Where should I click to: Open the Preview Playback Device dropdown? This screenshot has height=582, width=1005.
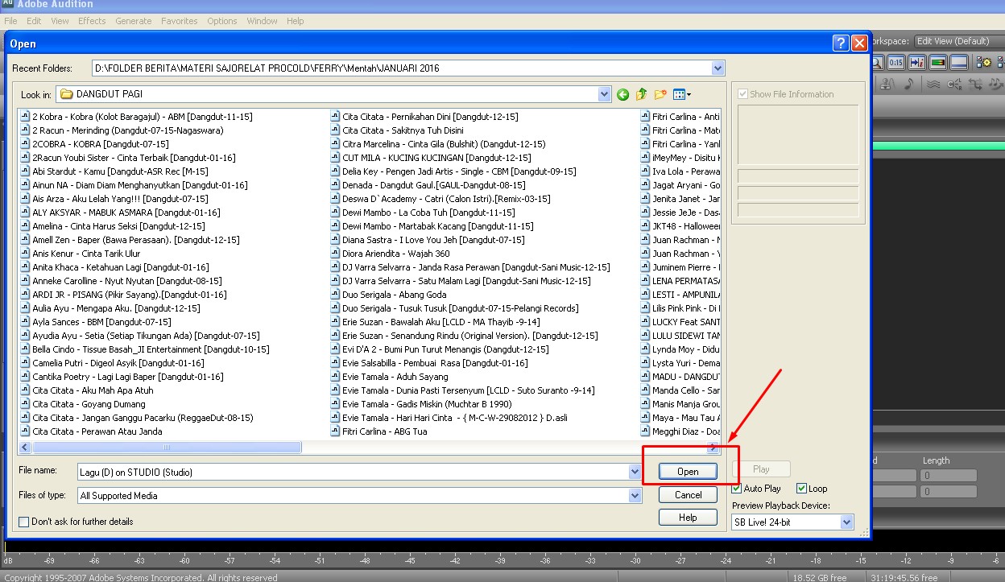[846, 522]
